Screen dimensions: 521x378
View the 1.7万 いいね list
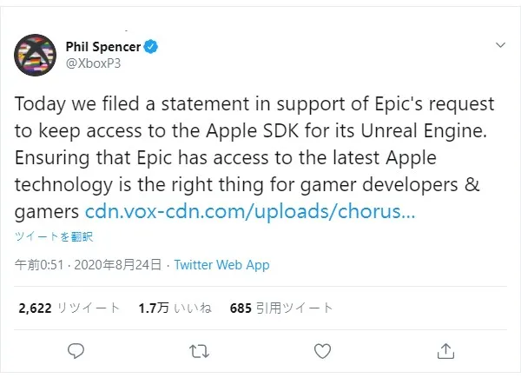click(173, 307)
